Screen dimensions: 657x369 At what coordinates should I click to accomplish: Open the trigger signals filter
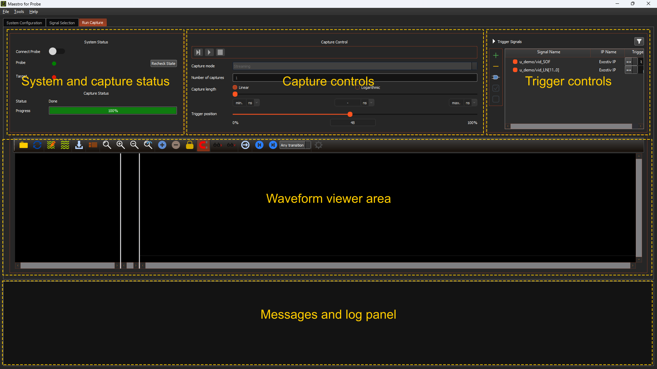coord(639,41)
